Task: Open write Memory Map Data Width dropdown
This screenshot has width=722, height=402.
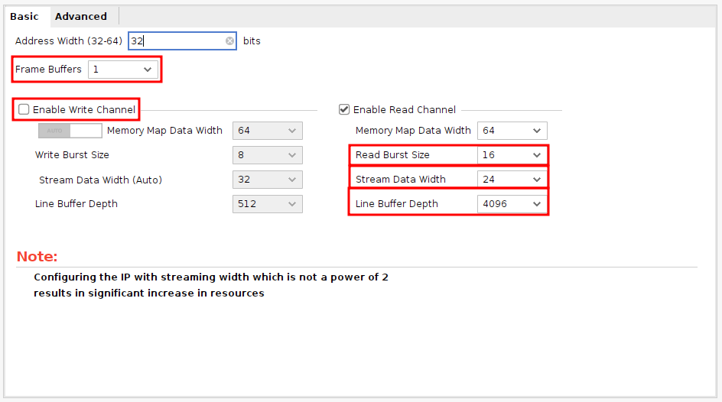Action: coord(267,131)
